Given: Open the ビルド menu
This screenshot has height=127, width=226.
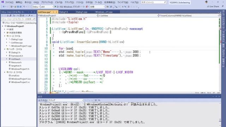Looking at the screenshot, I should click(x=59, y=2).
